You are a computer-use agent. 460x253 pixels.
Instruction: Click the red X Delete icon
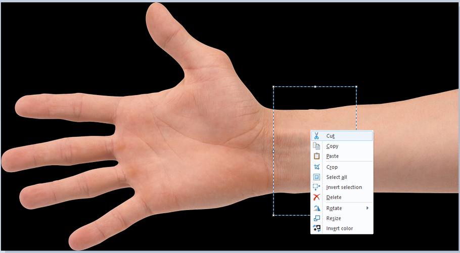pyautogui.click(x=316, y=197)
